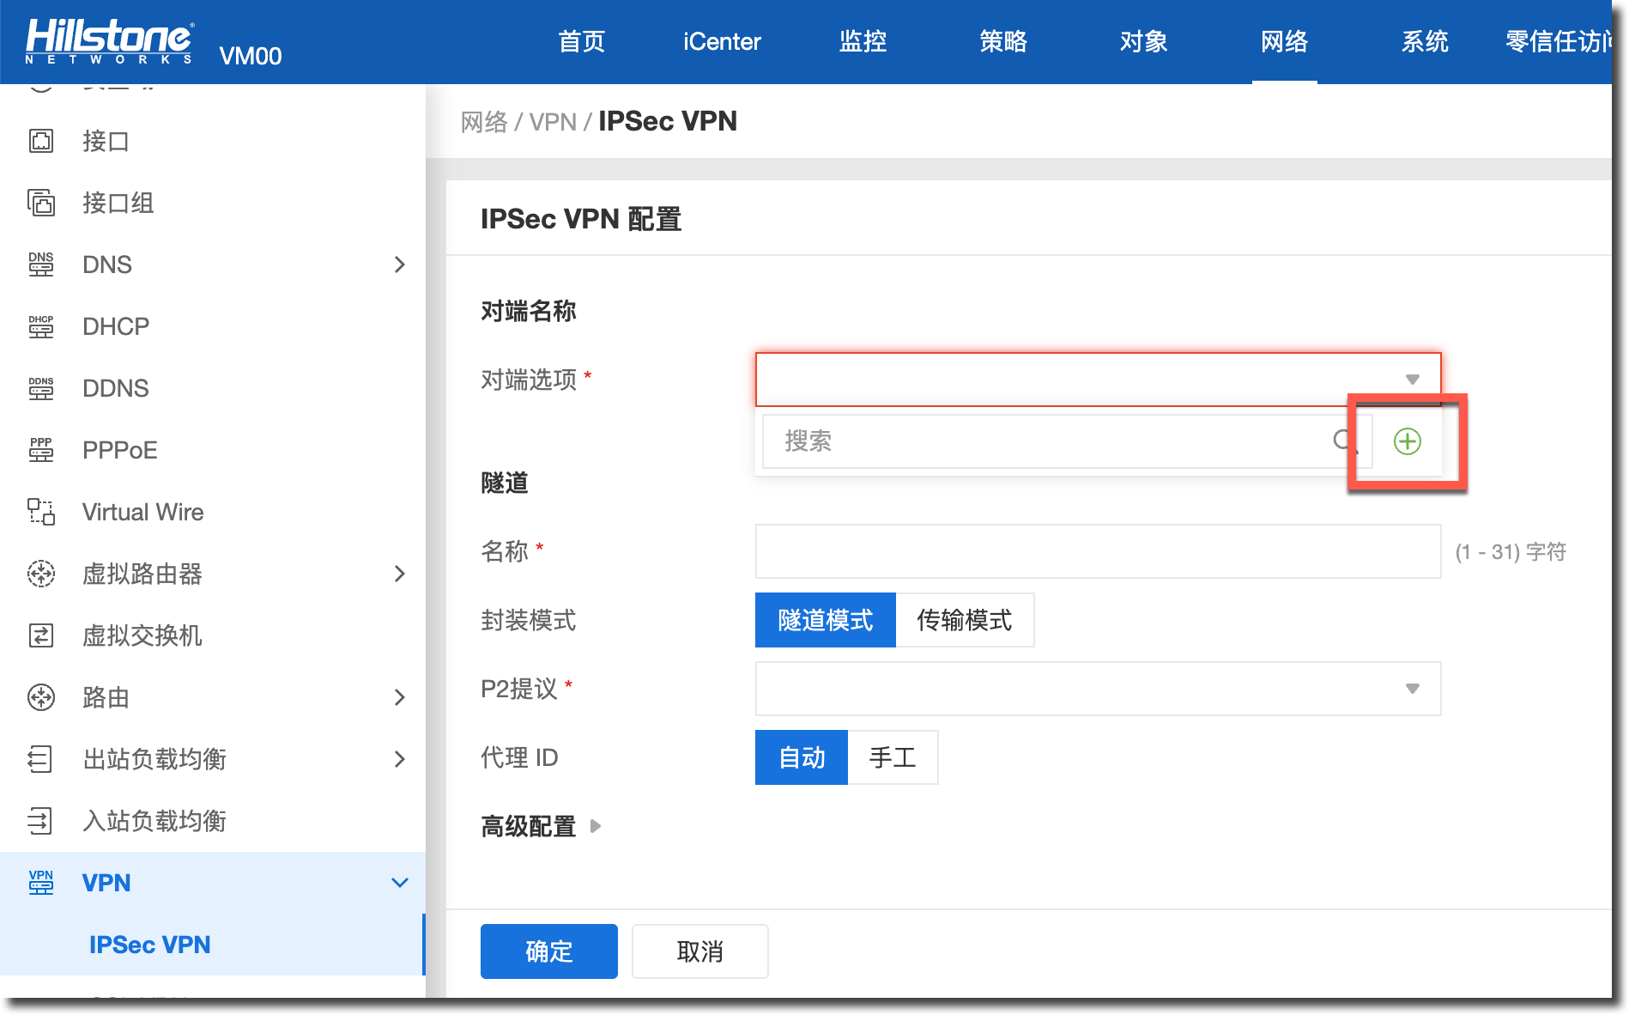This screenshot has height=1015, width=1629.
Task: Open the P2提议 dropdown
Action: point(1097,689)
